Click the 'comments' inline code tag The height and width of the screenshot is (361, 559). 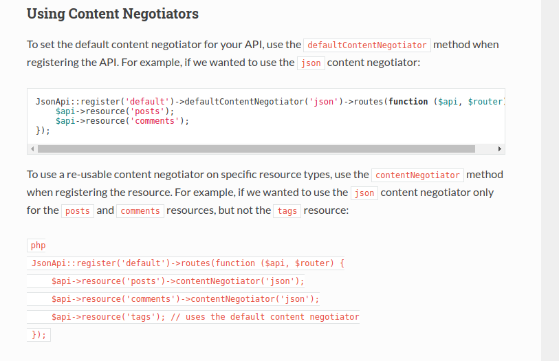click(x=140, y=211)
